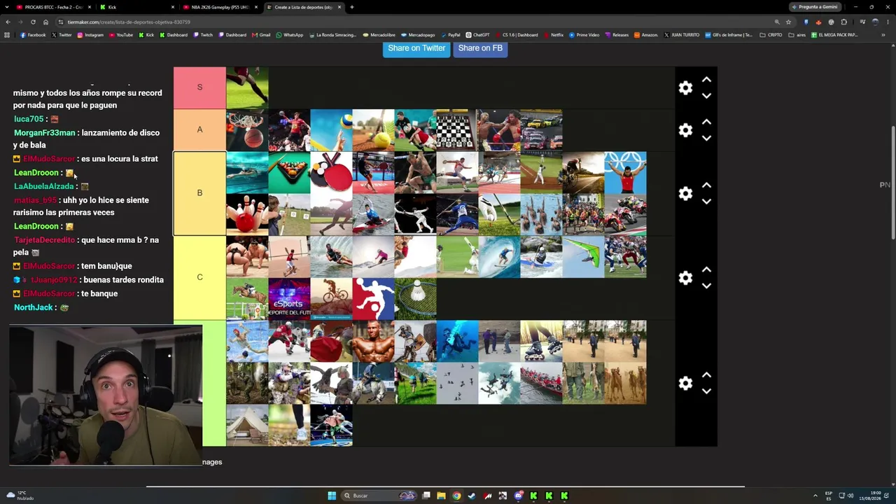Select the hang glider image in tier C
The height and width of the screenshot is (504, 896).
[x=583, y=257]
